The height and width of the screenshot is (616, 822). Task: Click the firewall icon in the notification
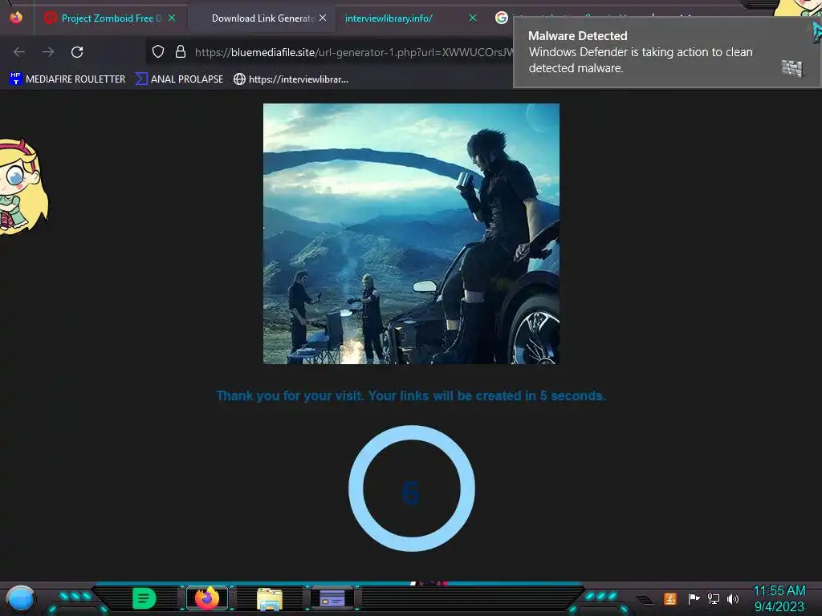pyautogui.click(x=792, y=68)
